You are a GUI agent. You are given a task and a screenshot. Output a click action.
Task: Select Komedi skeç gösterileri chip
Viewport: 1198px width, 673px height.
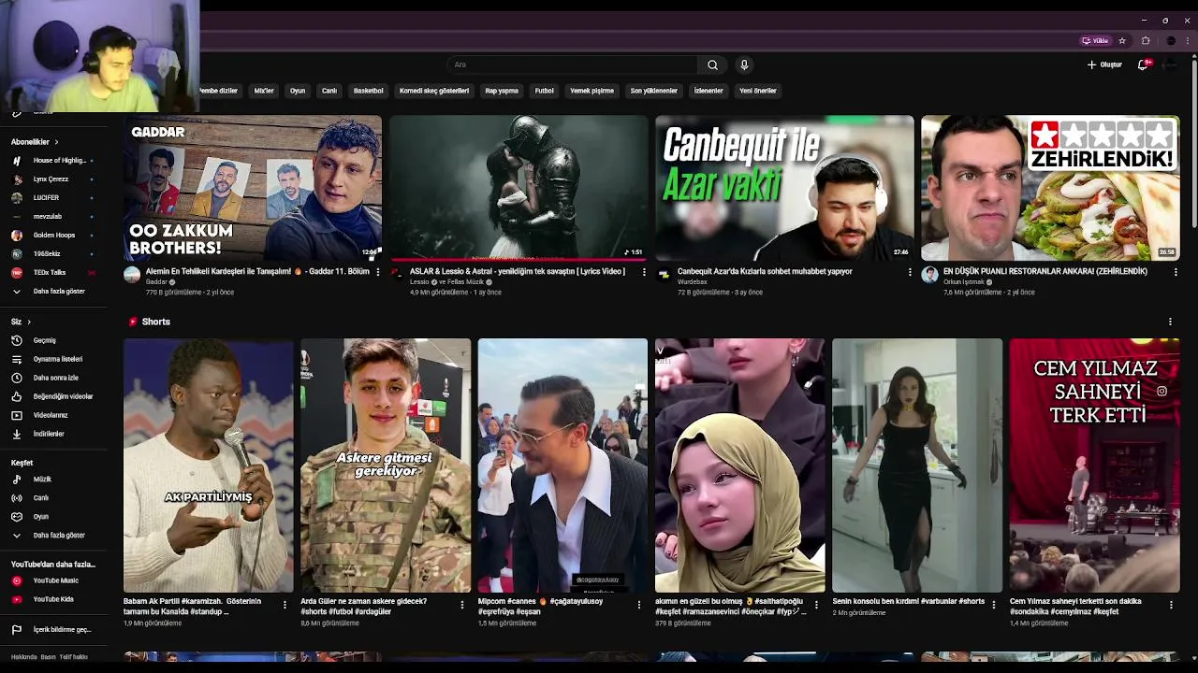click(434, 91)
